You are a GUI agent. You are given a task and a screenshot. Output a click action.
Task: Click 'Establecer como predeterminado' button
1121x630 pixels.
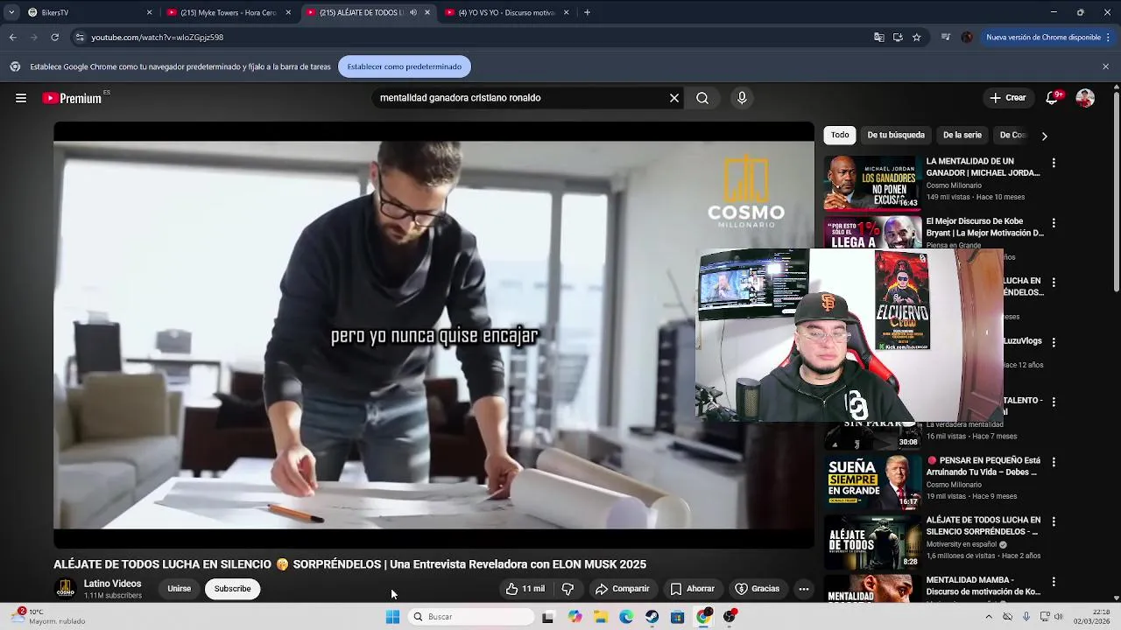coord(405,66)
